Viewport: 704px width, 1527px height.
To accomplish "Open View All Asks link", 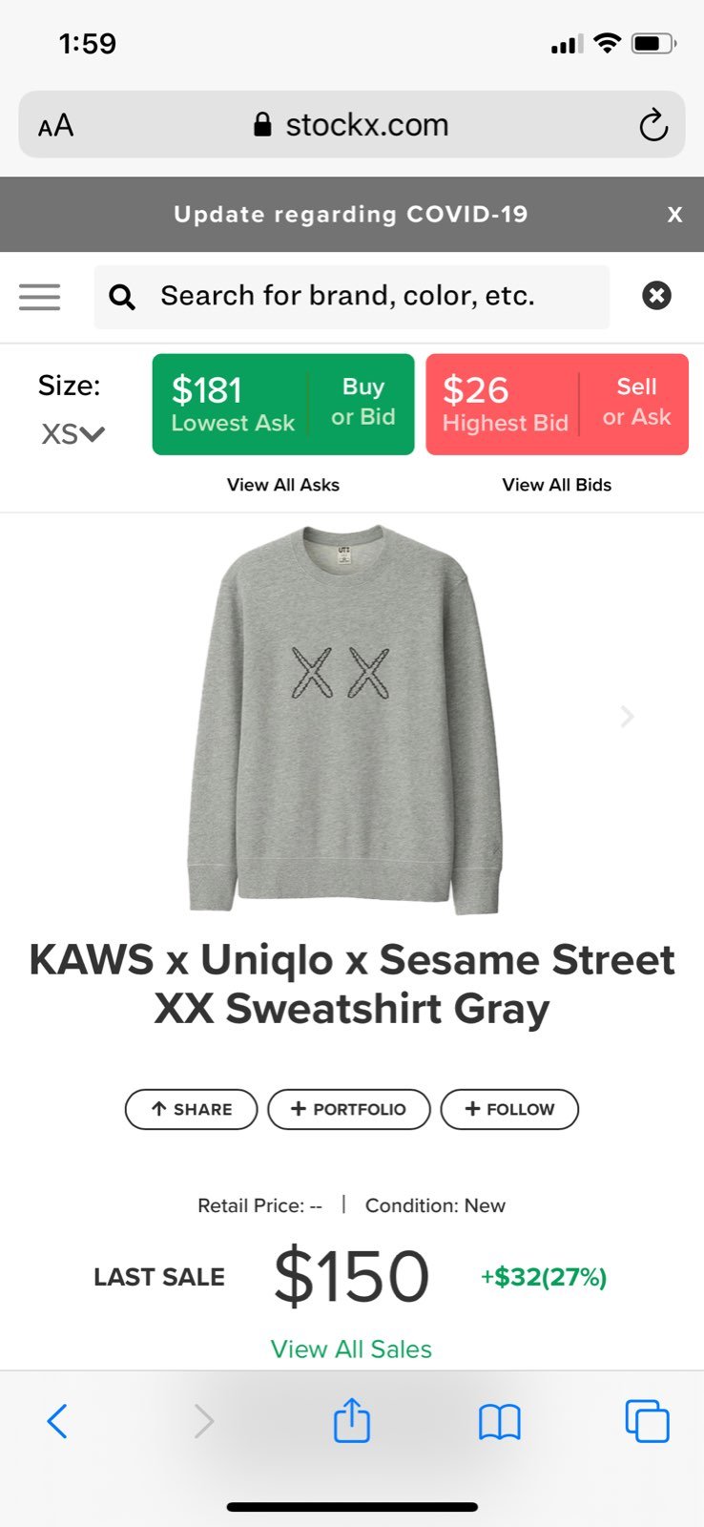I will (x=283, y=485).
